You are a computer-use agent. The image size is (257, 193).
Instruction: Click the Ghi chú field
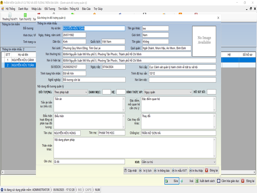pos(89,162)
